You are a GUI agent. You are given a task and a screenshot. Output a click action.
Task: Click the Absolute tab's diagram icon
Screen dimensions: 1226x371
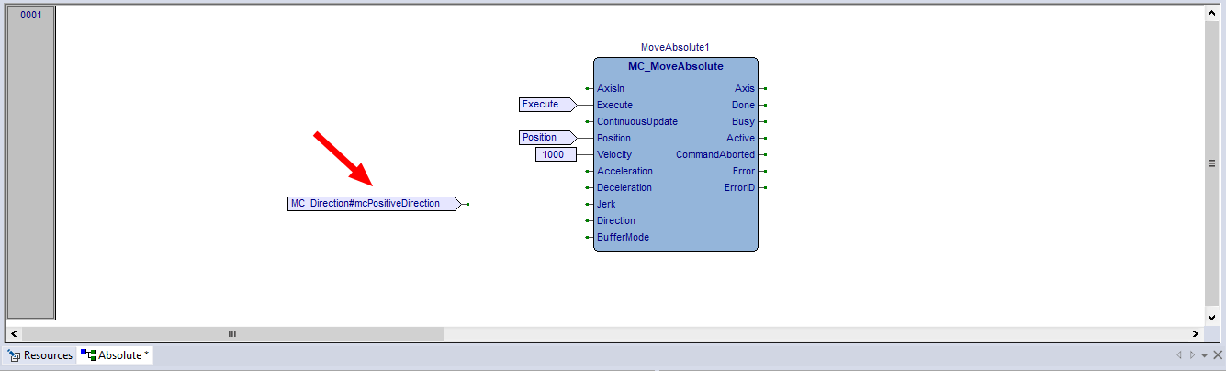pyautogui.click(x=88, y=355)
